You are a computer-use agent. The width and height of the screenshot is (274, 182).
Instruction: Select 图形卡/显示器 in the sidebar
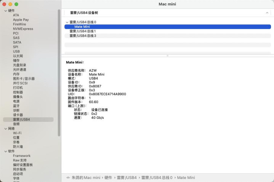(x=24, y=79)
